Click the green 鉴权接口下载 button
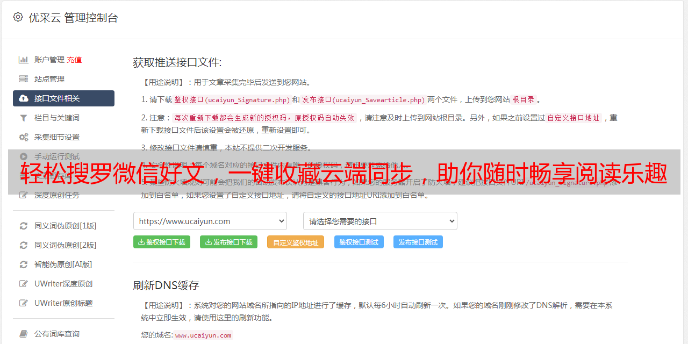The width and height of the screenshot is (688, 344). pos(162,242)
